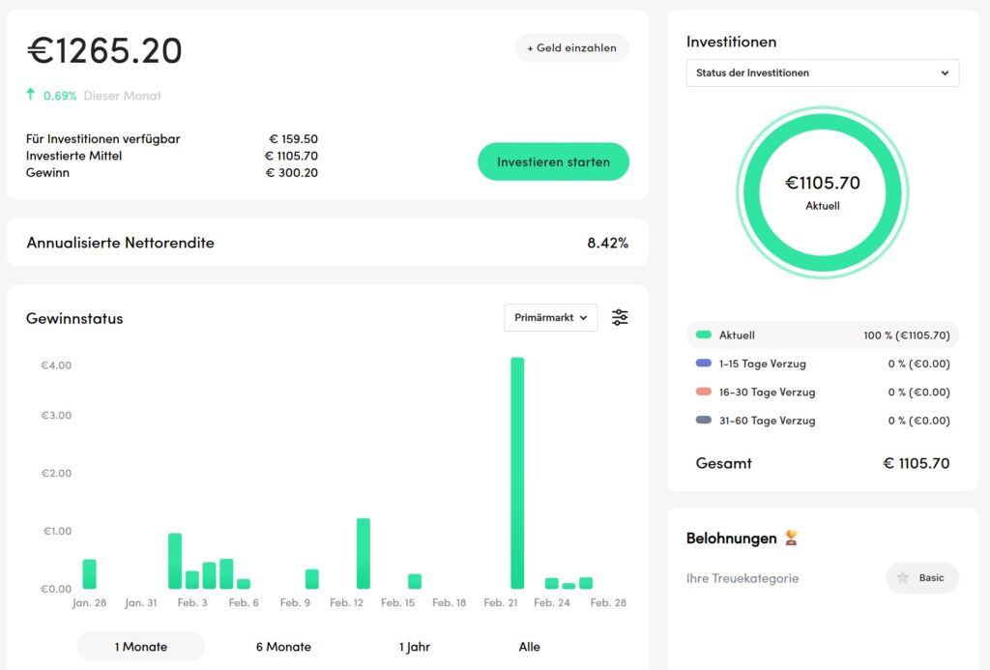Click the salmon 16-30 Tage Verzug swatch

(703, 393)
